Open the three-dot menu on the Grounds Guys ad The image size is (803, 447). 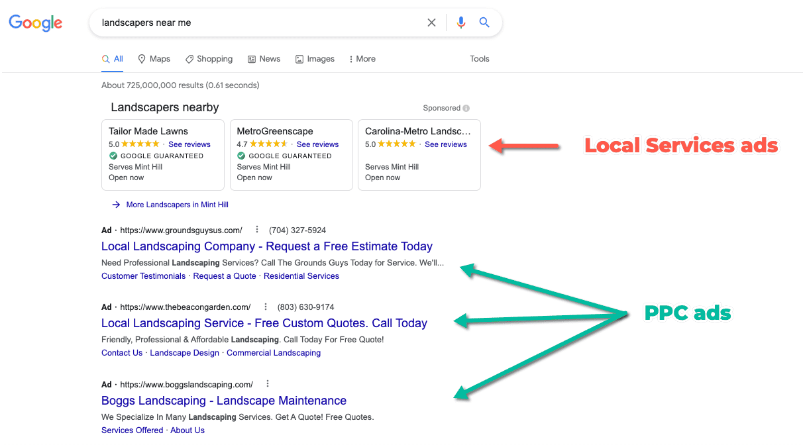(x=256, y=230)
